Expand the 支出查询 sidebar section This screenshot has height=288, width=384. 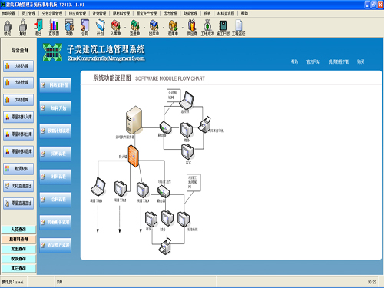point(18,249)
